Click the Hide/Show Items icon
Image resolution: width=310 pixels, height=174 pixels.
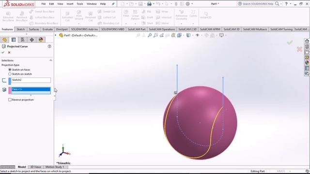(x=197, y=35)
